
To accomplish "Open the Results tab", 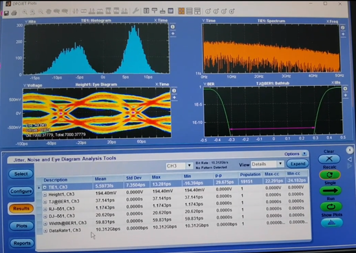I will [21, 208].
